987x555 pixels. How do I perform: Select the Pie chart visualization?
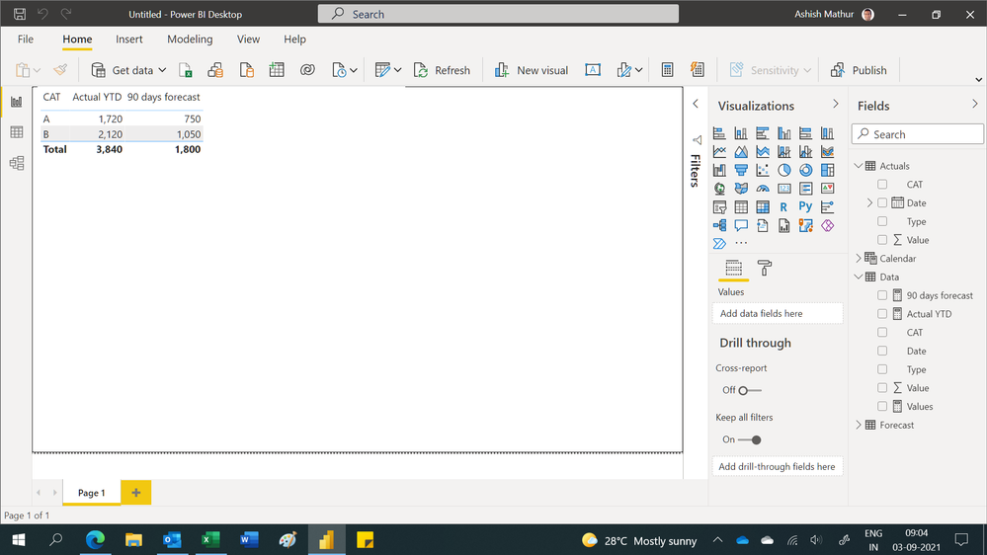pyautogui.click(x=783, y=170)
